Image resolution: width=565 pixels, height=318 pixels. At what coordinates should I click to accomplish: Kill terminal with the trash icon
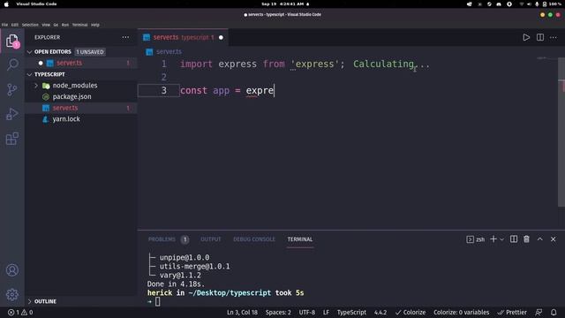[x=526, y=239]
